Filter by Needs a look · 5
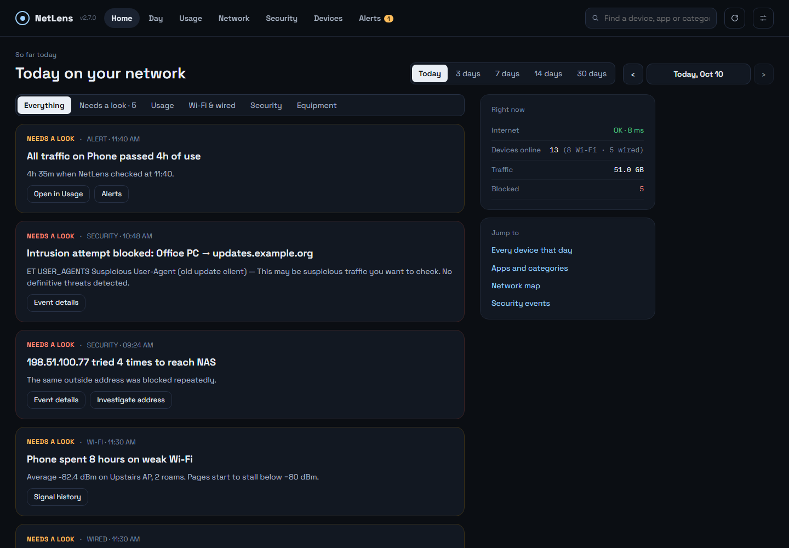The image size is (789, 548). (108, 105)
